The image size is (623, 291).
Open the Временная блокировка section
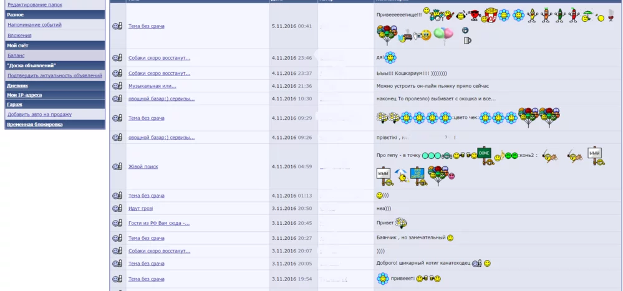(x=34, y=124)
